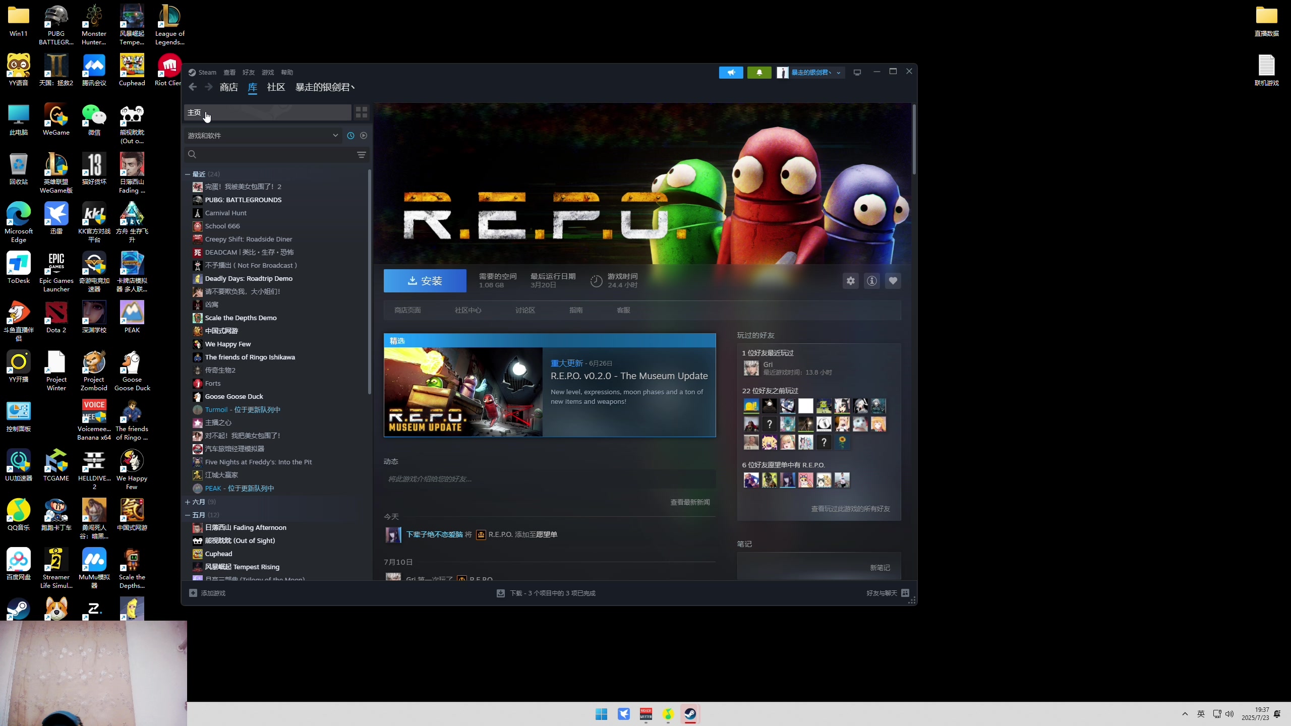Click 查看玩过此游戏的所有好友 link
The width and height of the screenshot is (1291, 726).
850,509
